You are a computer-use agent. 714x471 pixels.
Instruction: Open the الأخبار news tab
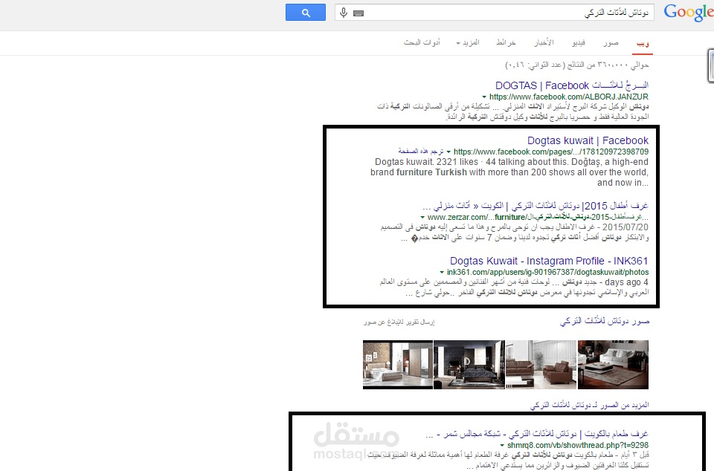tap(544, 43)
